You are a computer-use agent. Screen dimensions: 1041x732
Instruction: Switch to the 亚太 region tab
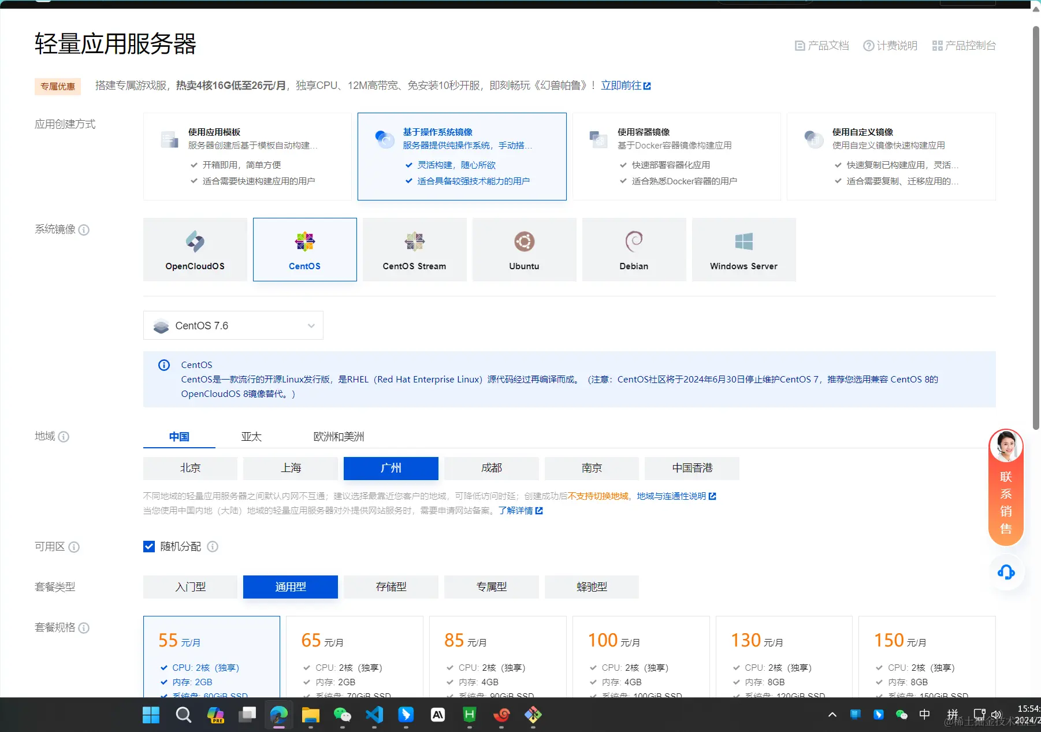[251, 437]
